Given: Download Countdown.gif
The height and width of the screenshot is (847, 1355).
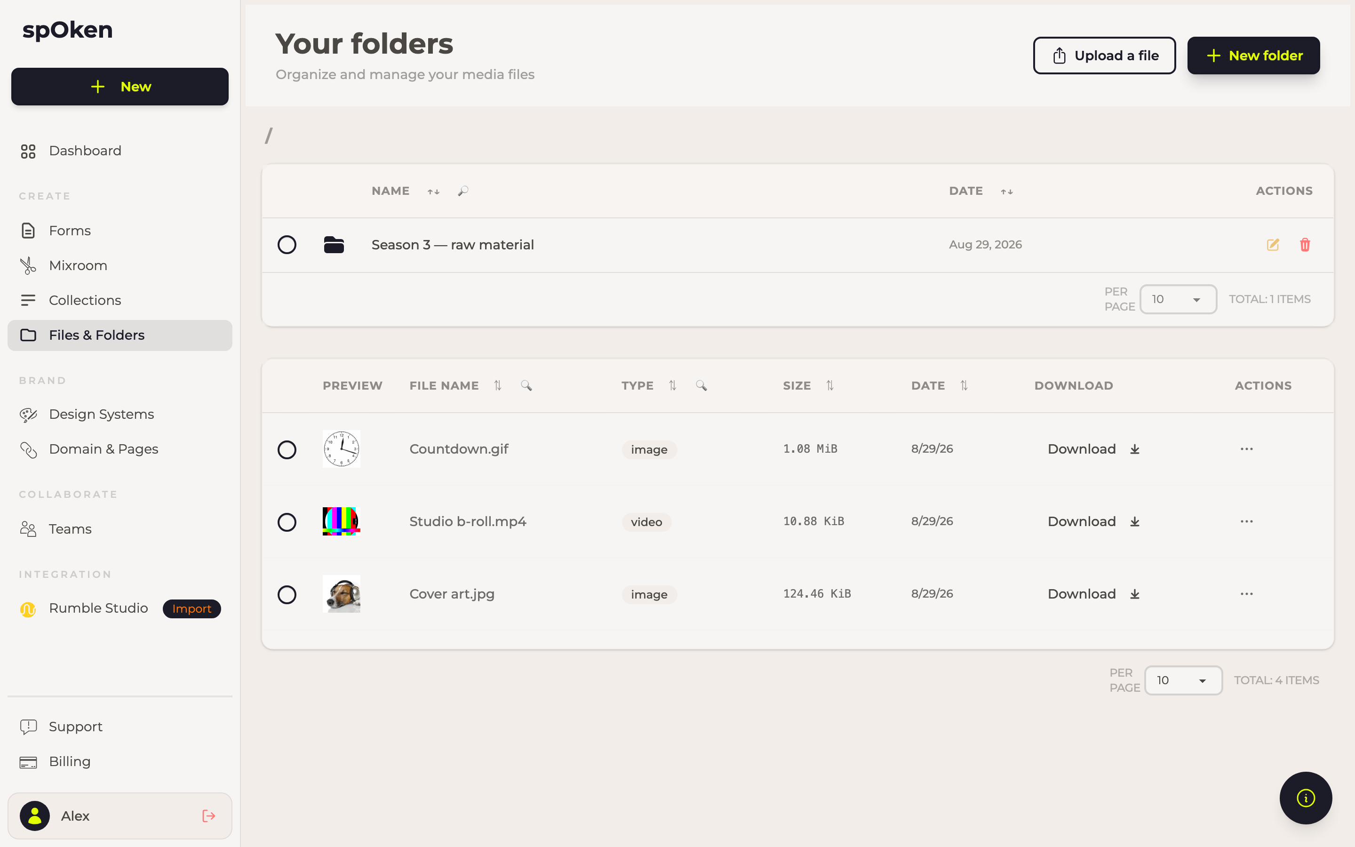Looking at the screenshot, I should 1093,449.
